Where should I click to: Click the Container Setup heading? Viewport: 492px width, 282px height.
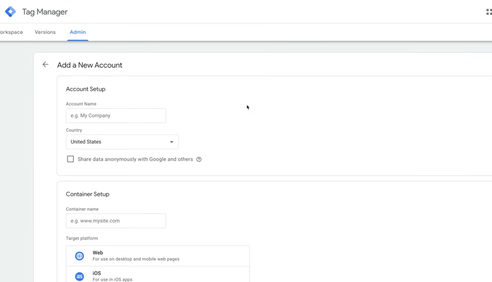point(88,194)
